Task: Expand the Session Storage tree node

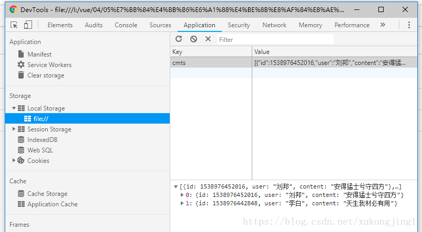Action: pyautogui.click(x=14, y=129)
